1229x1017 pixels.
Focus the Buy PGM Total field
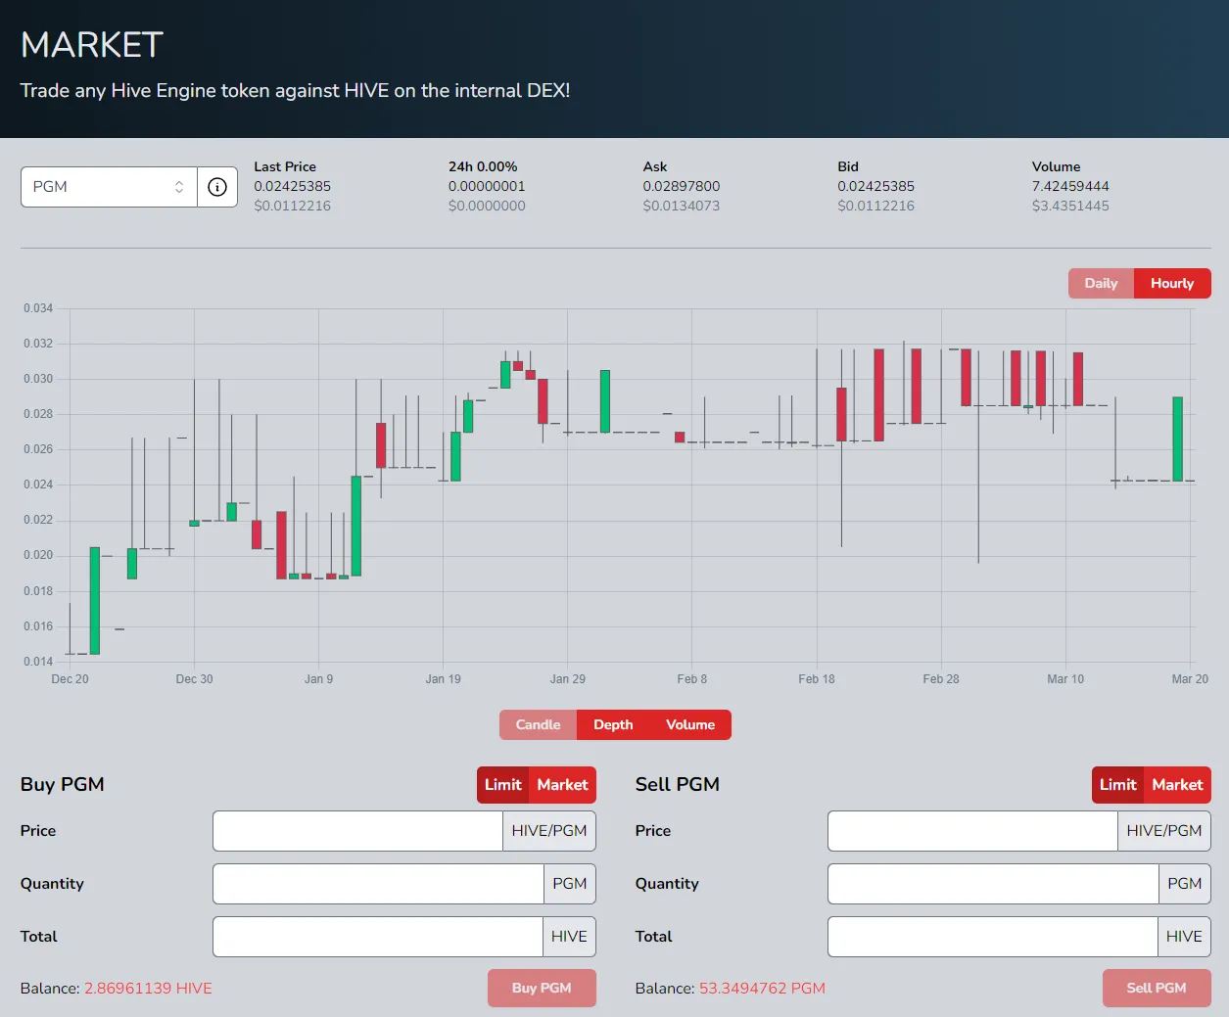(377, 937)
